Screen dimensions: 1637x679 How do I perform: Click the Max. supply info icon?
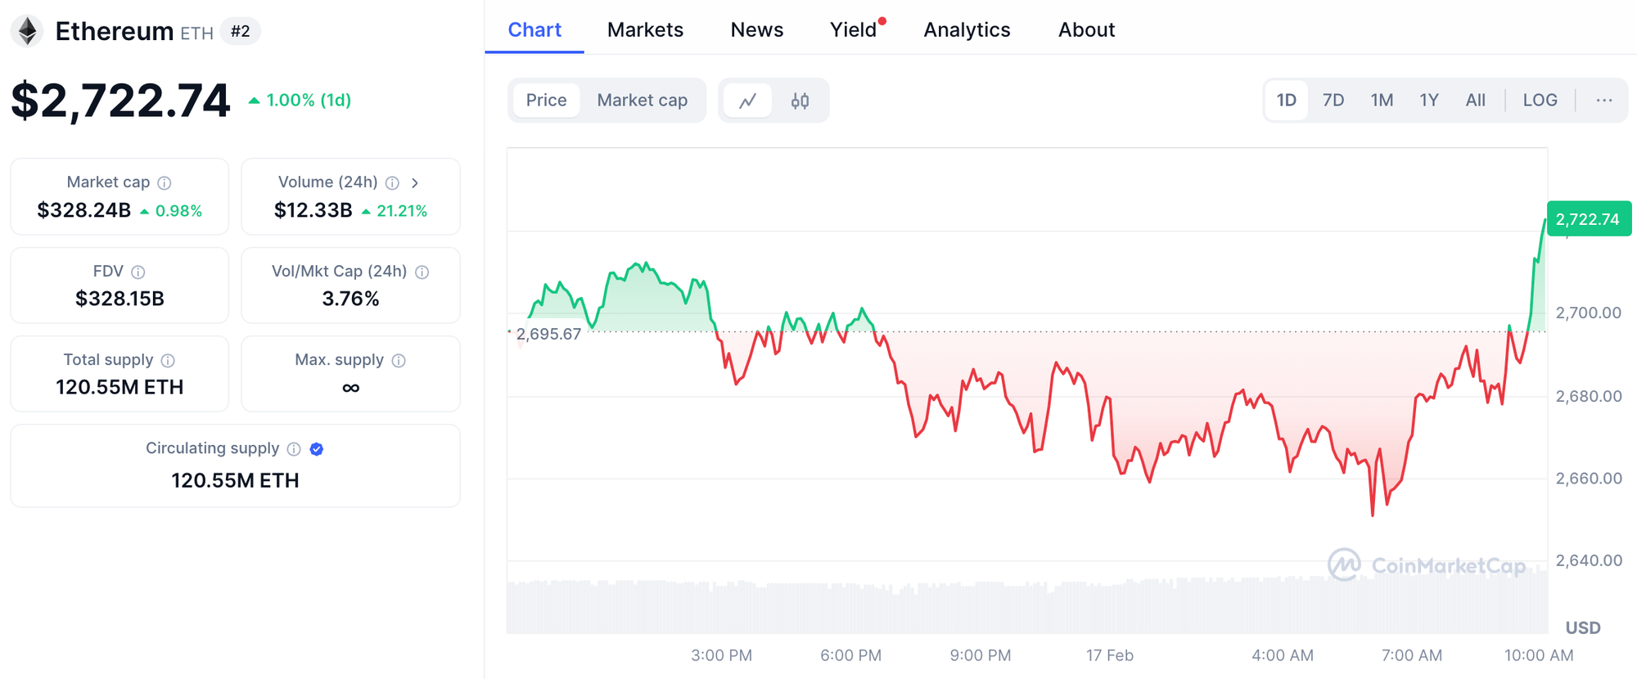click(x=399, y=360)
